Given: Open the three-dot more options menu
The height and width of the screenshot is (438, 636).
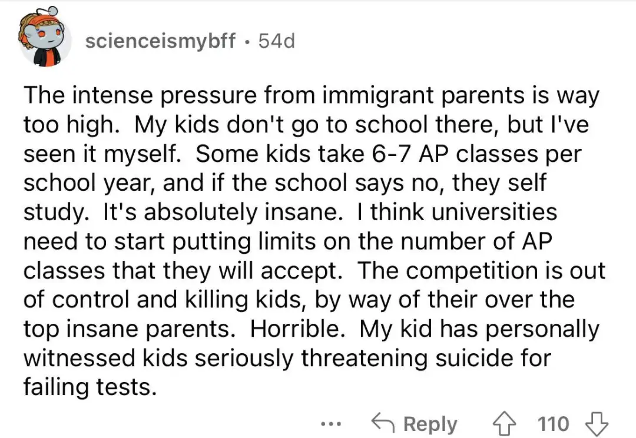Looking at the screenshot, I should [x=333, y=423].
